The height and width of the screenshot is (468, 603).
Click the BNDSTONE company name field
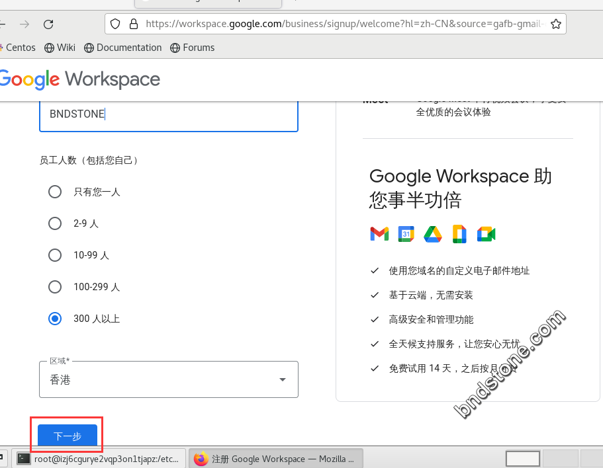169,115
